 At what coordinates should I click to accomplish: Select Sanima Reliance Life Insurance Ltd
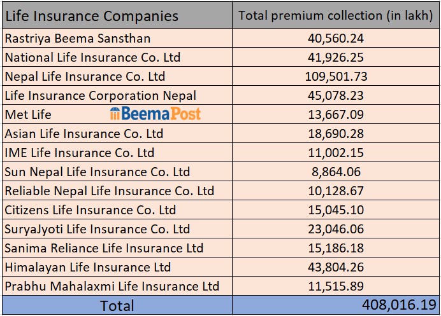[x=104, y=248]
